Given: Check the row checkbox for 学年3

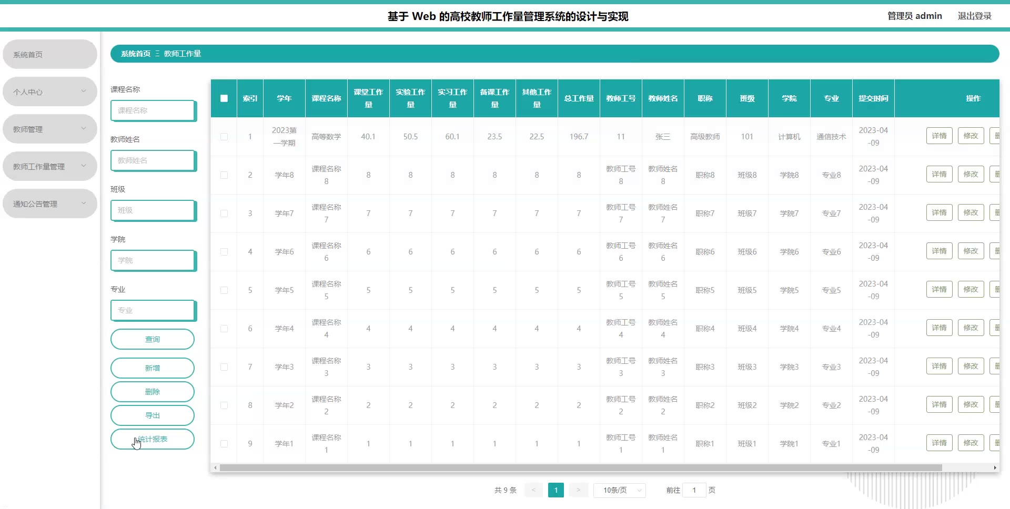Looking at the screenshot, I should coord(224,367).
